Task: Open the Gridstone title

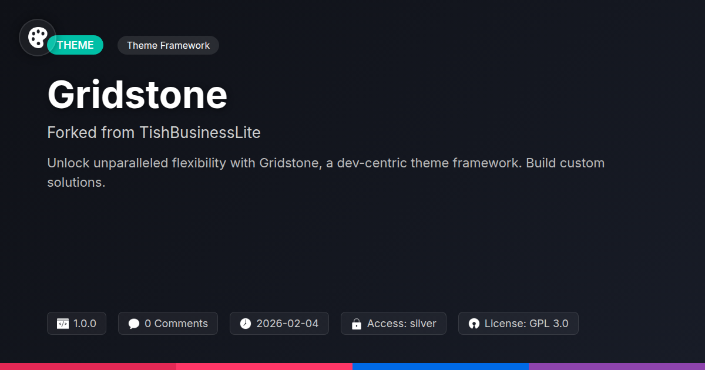Action: point(137,95)
